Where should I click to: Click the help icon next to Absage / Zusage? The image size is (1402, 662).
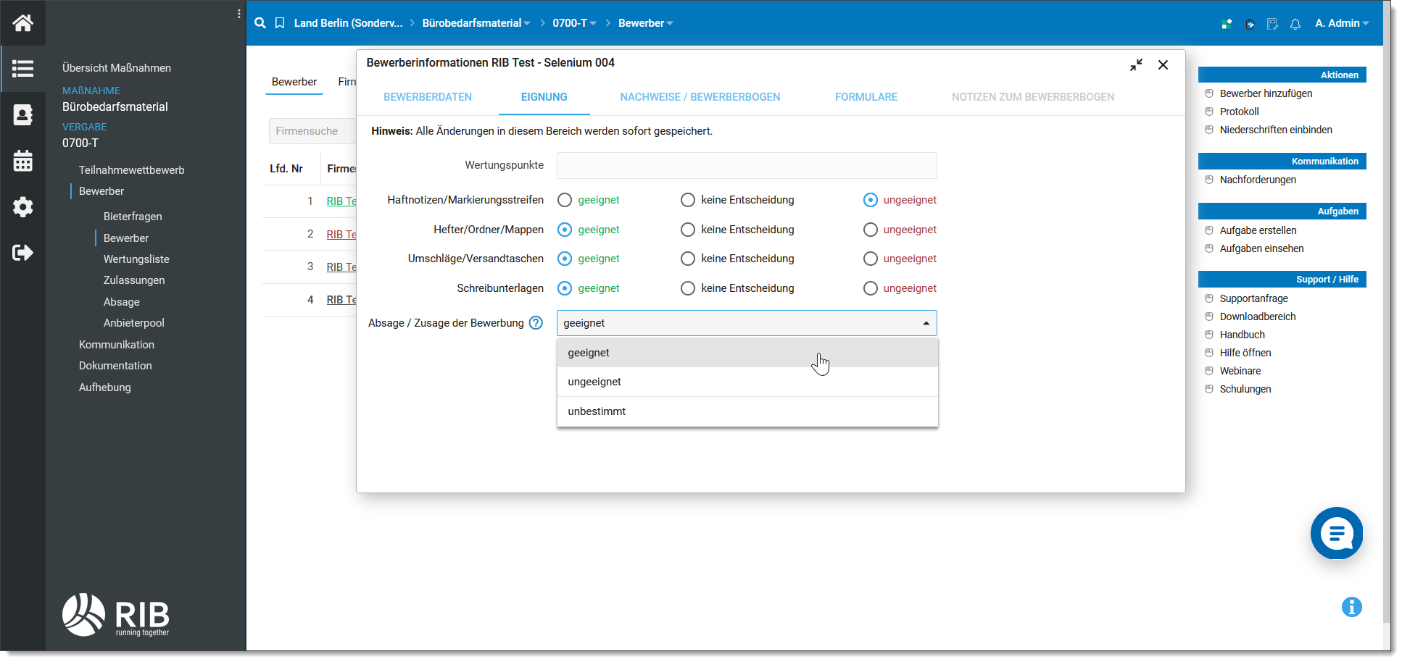tap(536, 323)
